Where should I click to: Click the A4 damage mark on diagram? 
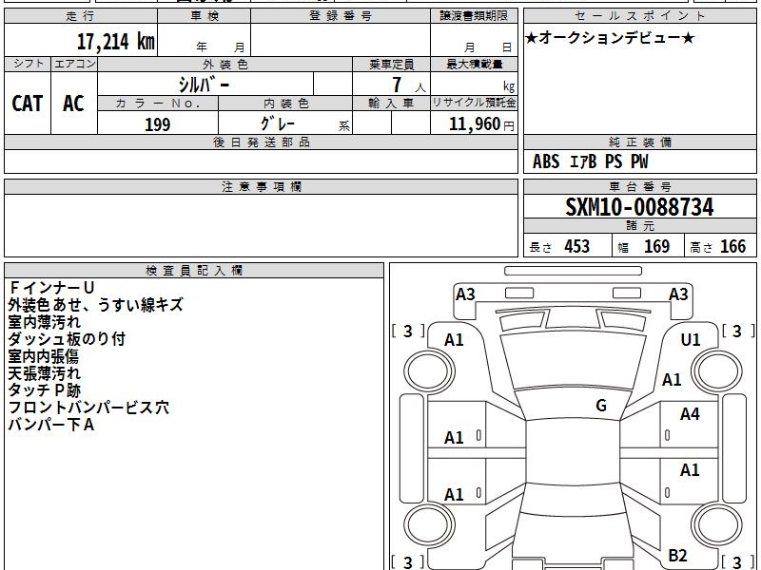[689, 414]
